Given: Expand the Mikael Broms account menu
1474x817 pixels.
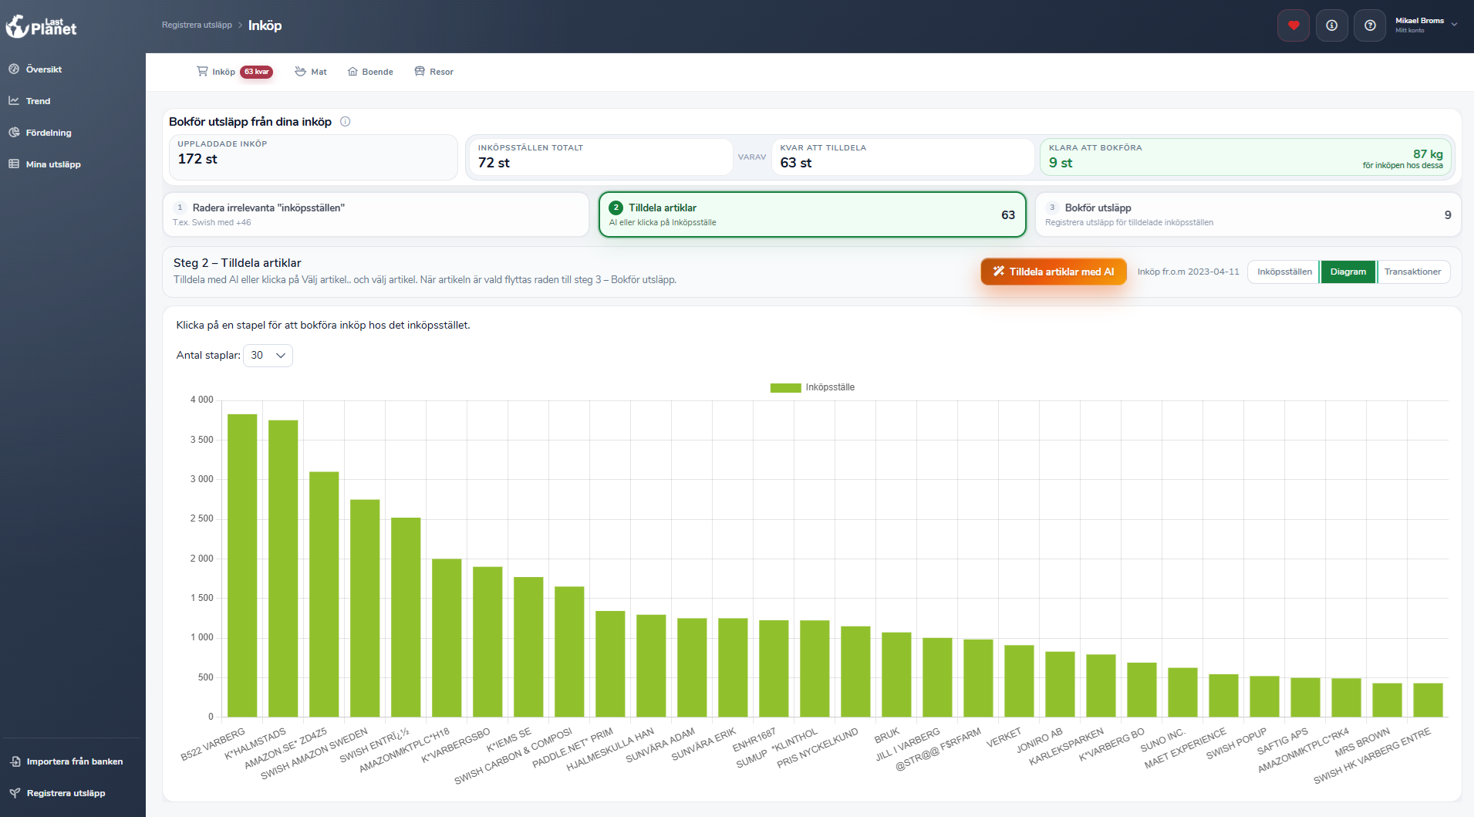Looking at the screenshot, I should [x=1426, y=25].
